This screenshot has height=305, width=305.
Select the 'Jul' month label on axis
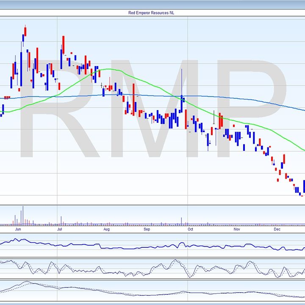point(60,229)
